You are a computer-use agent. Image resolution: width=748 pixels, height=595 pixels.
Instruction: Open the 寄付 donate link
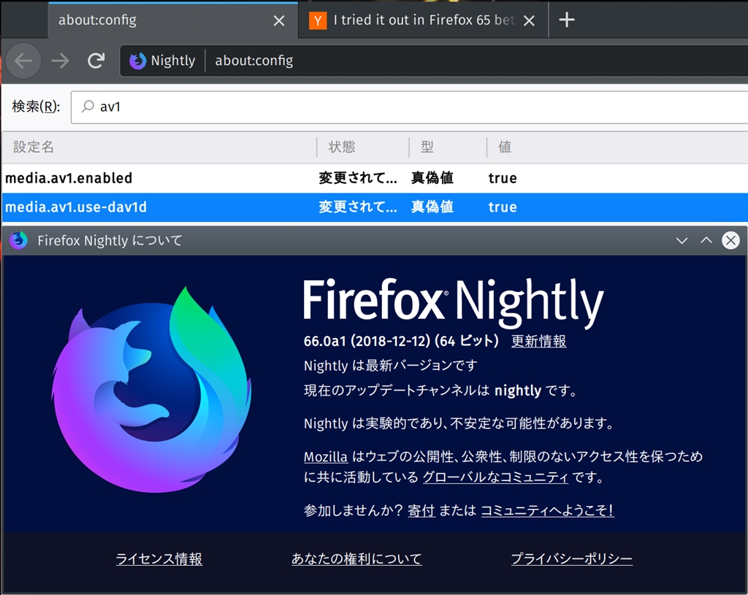pos(421,510)
